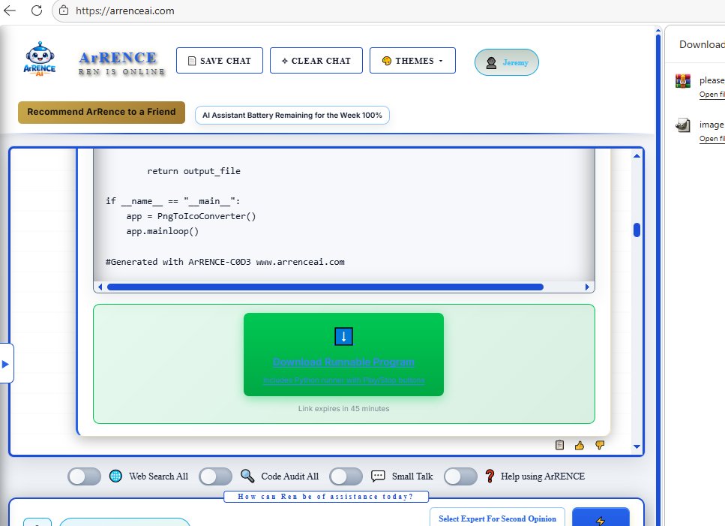Reload the page with the refresh icon
725x526 pixels.
[x=37, y=11]
